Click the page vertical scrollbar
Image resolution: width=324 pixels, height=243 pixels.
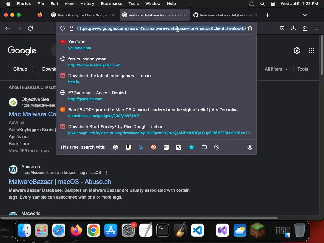[321, 55]
